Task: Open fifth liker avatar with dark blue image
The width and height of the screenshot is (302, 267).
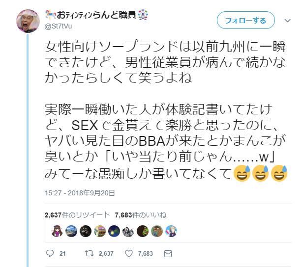Action: coord(114,231)
